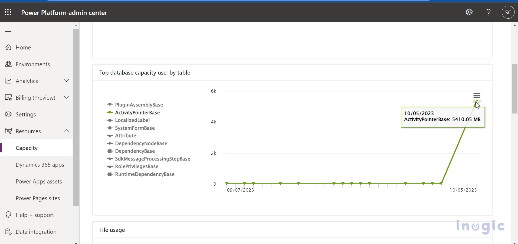
Task: Click the 09/07/2023 axis date label
Action: pyautogui.click(x=240, y=190)
